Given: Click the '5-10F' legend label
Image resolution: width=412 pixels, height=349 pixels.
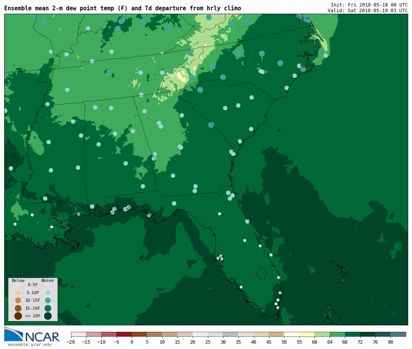Looking at the screenshot, I should click(33, 293).
